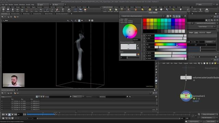Select the Spray Paint shelf tool
Screen dimensions: 219x123
57,10
